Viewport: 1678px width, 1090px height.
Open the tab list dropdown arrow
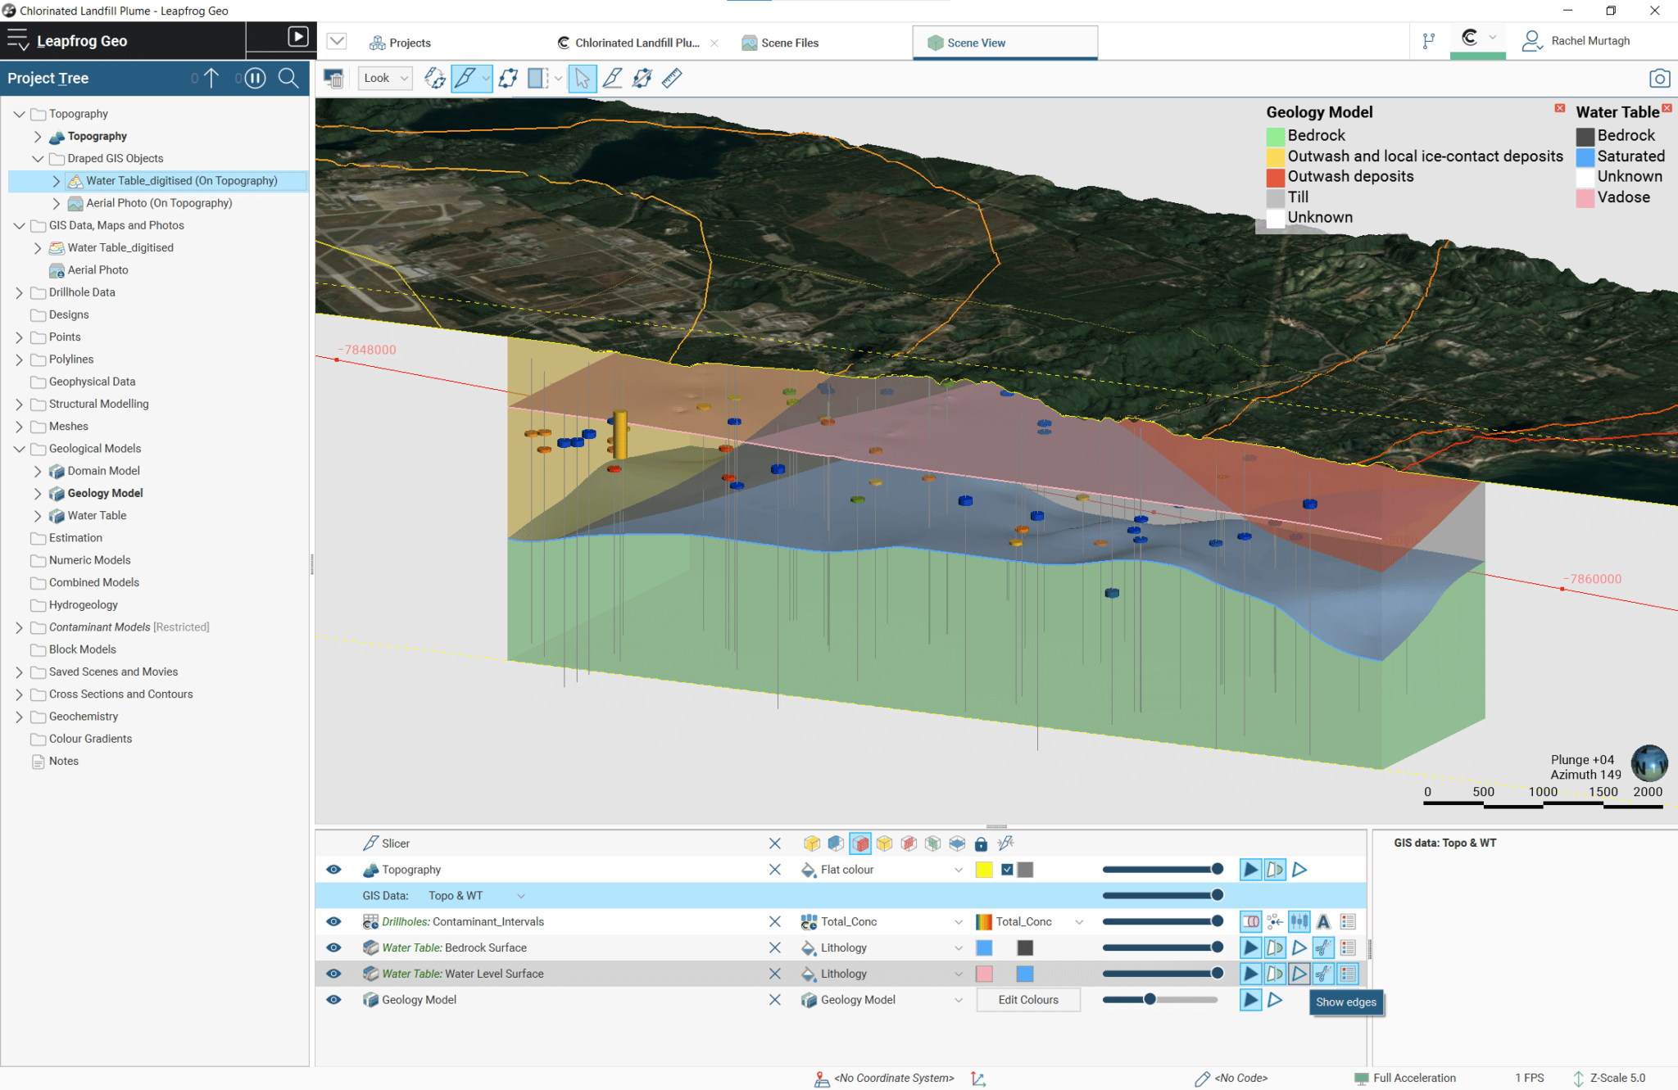337,41
